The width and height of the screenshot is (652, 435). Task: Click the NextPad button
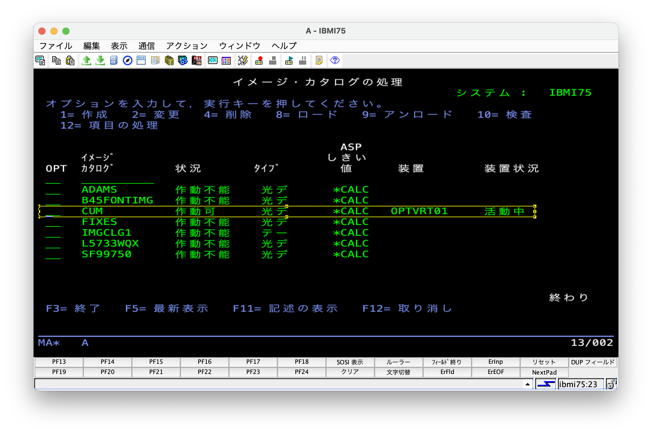click(x=544, y=372)
